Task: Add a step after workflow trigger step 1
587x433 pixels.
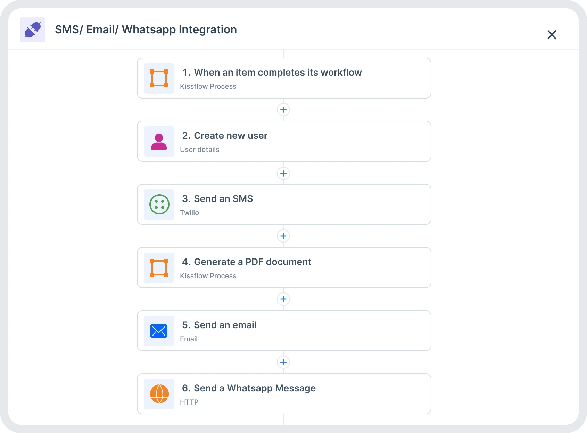Action: pos(283,110)
